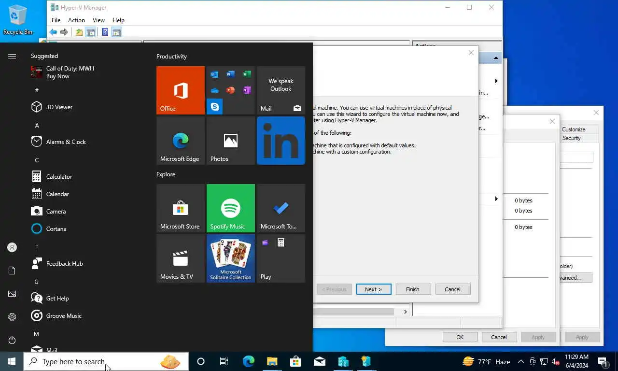Open File Explorer from the taskbar
618x371 pixels.
[x=272, y=361]
